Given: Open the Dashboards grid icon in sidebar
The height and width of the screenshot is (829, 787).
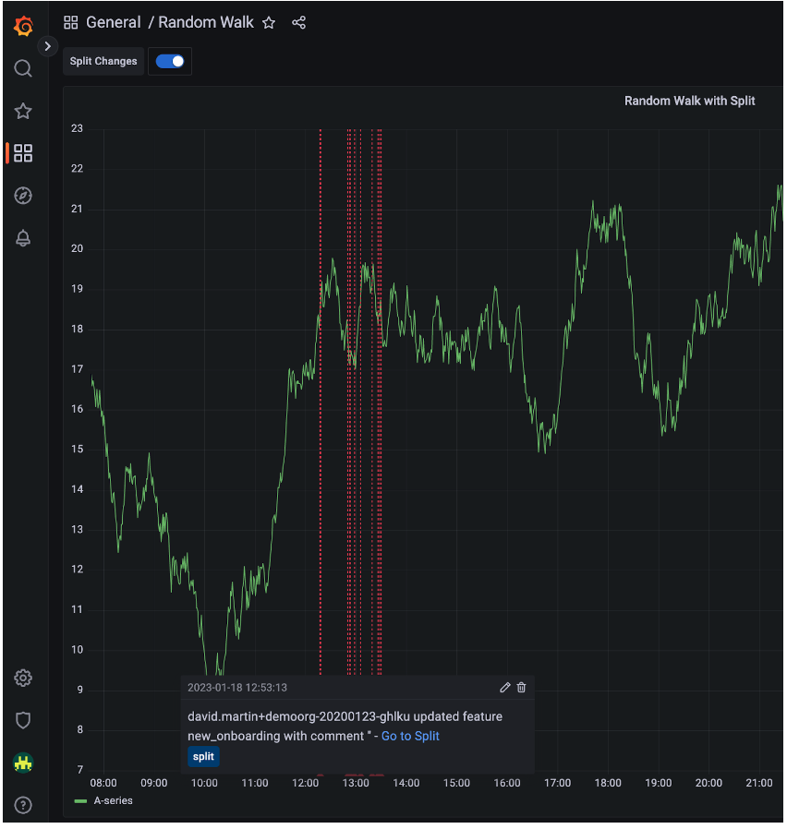Looking at the screenshot, I should pos(24,153).
